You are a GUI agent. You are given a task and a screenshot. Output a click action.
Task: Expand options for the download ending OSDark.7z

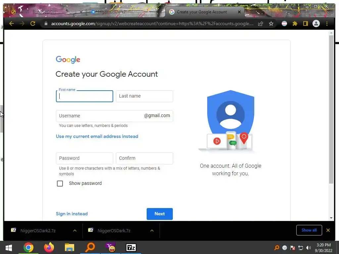152,231
